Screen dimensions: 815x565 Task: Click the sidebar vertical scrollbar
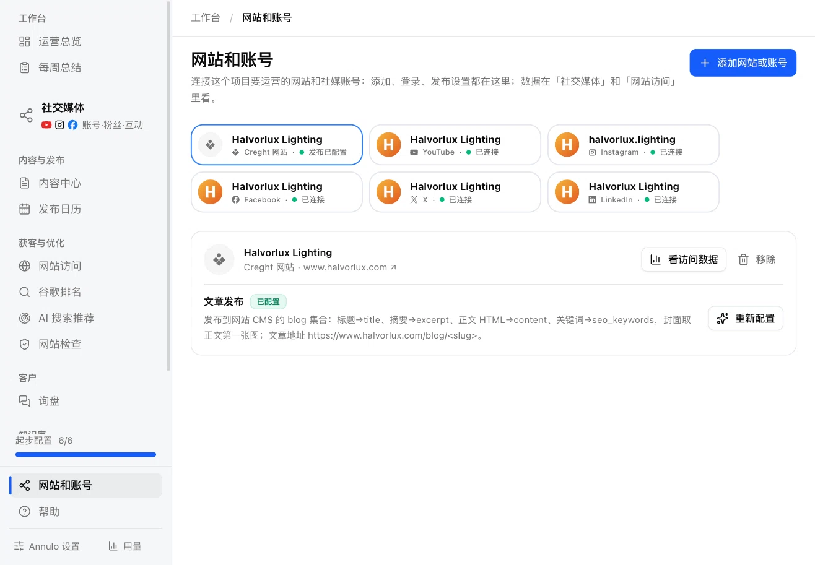(x=168, y=186)
